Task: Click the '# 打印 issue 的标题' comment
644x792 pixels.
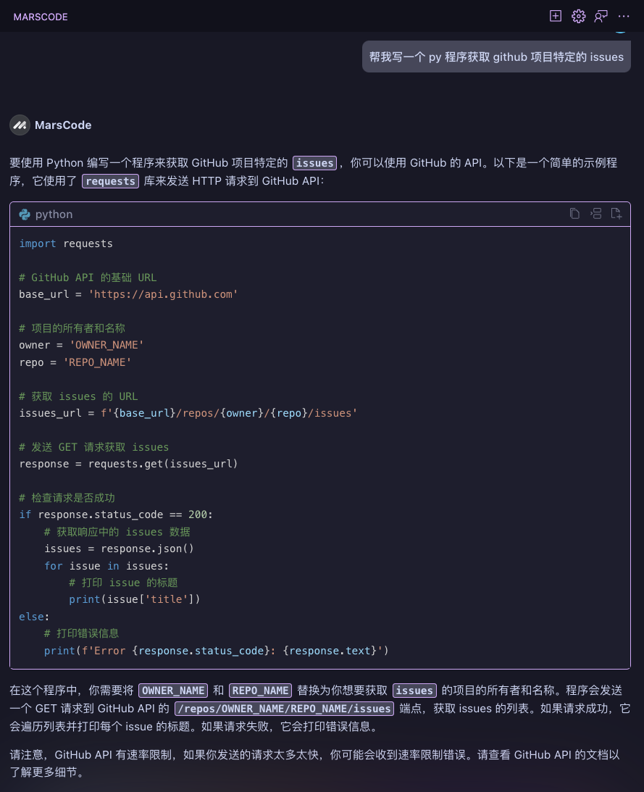Action: 123,583
